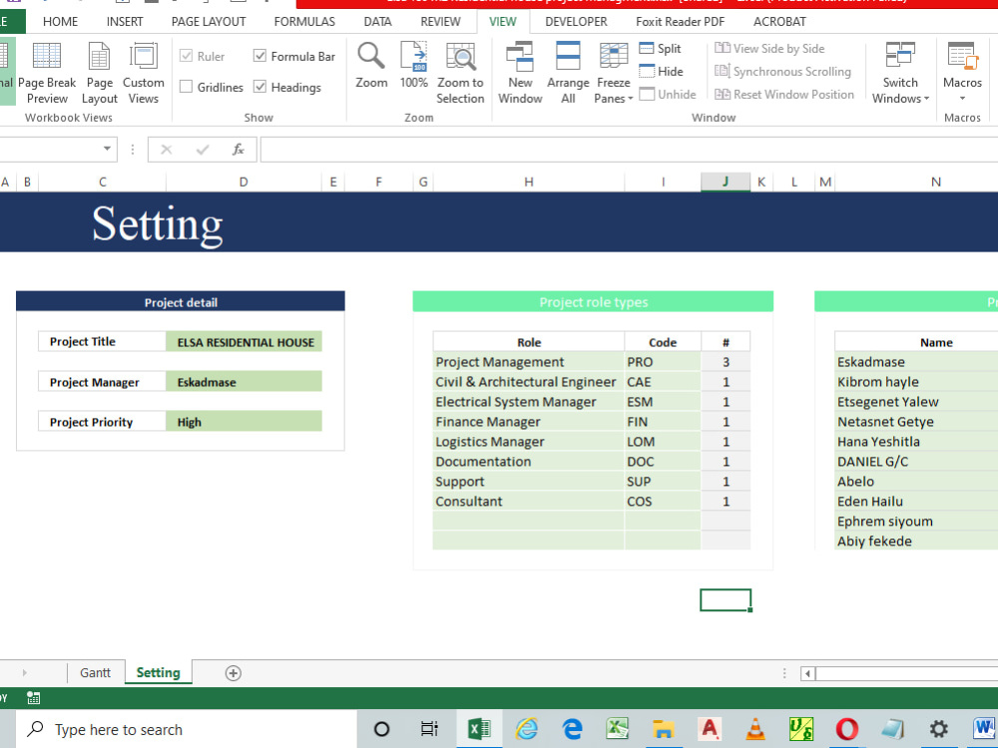Select the ELSA RESIDENTIAL HOUSE cell
The height and width of the screenshot is (748, 998).
point(244,341)
